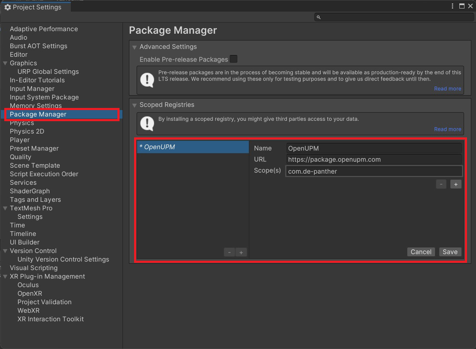Click the com.de-panther scope field

click(374, 172)
